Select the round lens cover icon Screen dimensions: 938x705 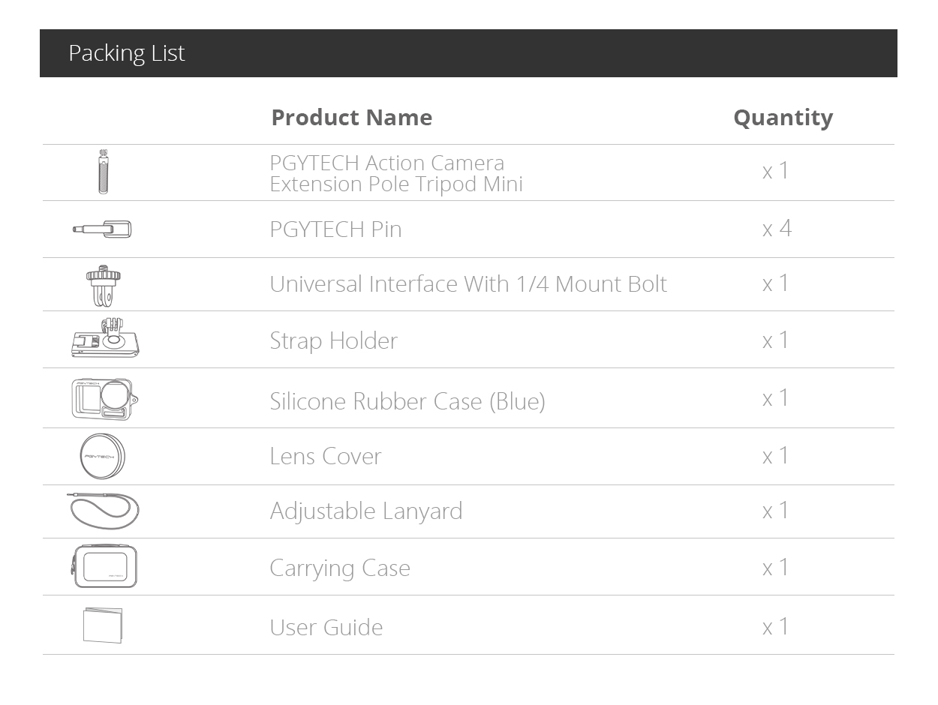[x=102, y=456]
